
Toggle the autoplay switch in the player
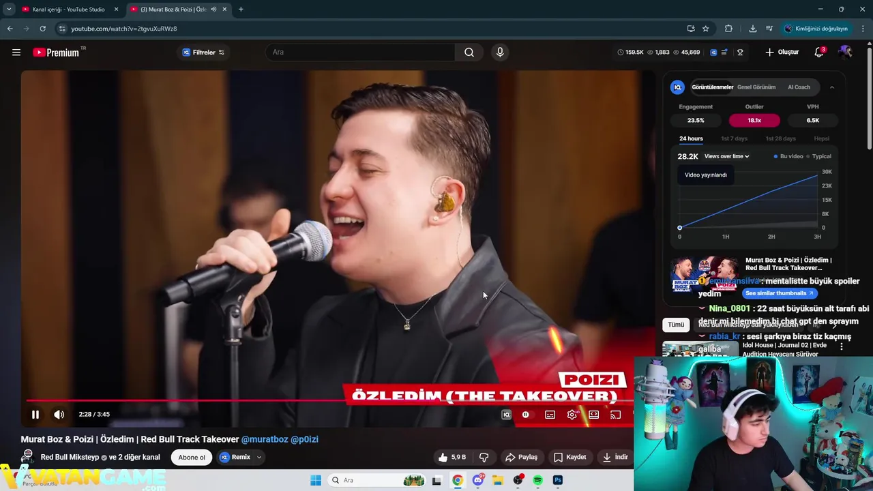point(526,415)
